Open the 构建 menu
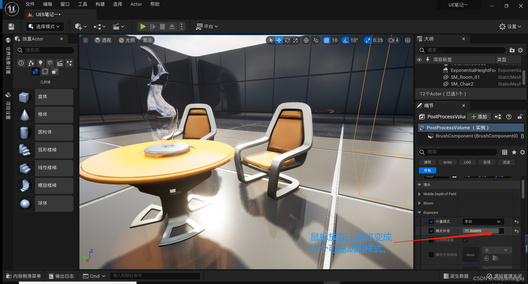 coord(100,4)
